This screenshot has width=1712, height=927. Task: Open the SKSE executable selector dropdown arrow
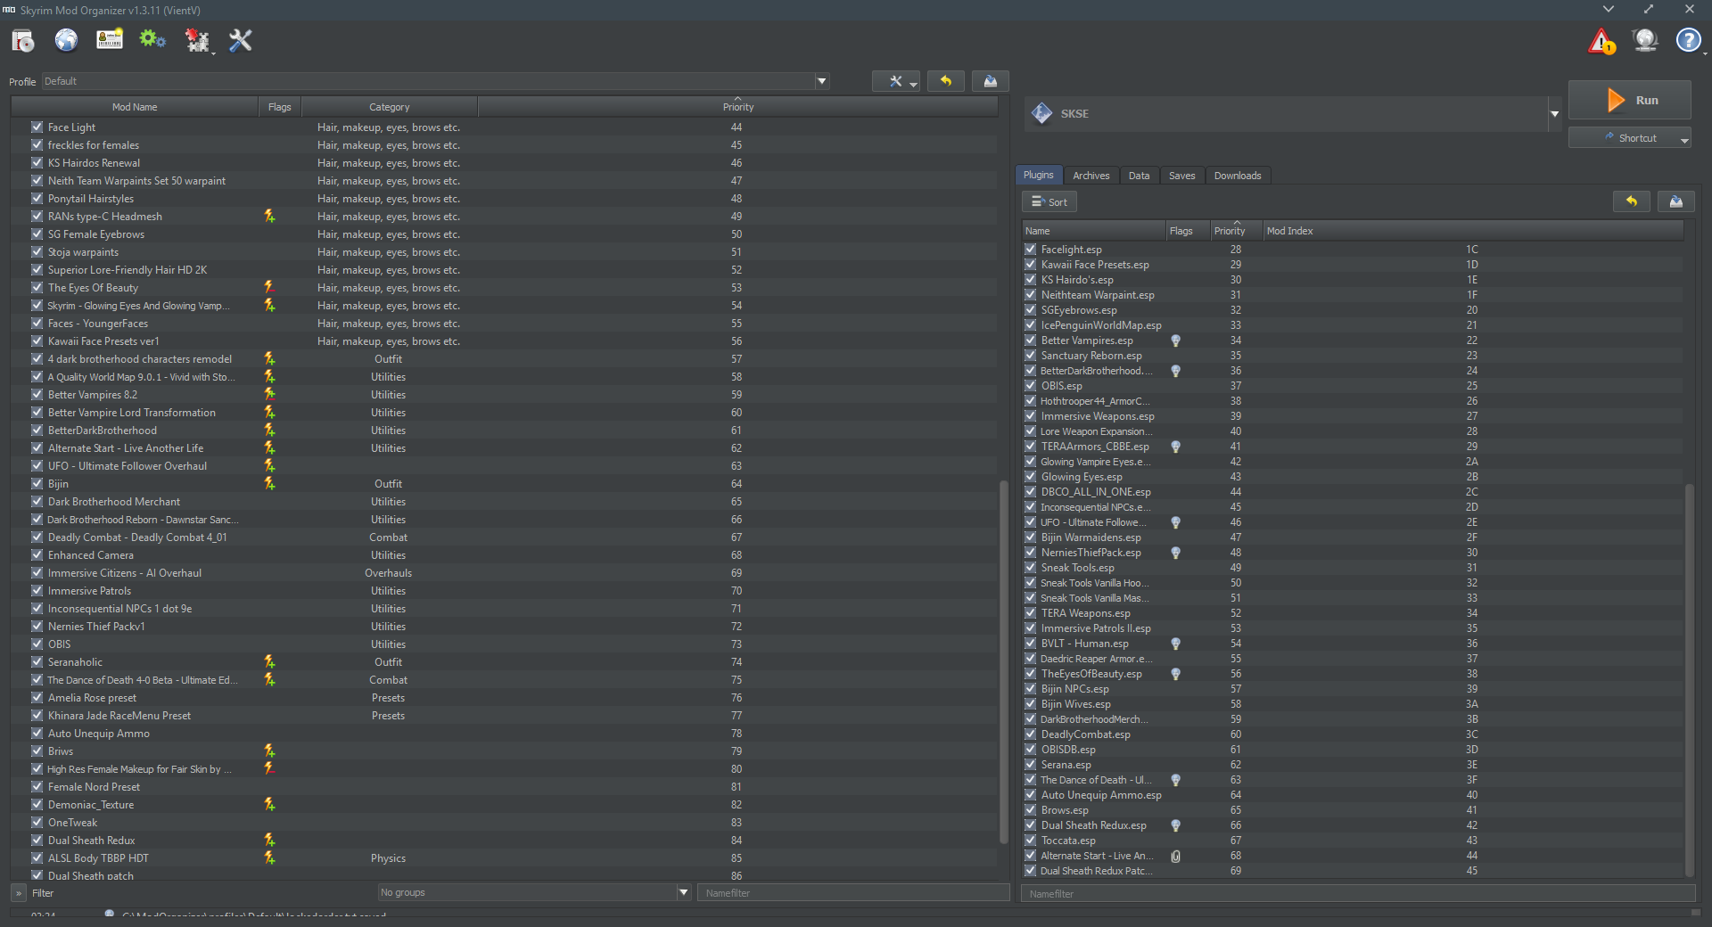pyautogui.click(x=1554, y=114)
